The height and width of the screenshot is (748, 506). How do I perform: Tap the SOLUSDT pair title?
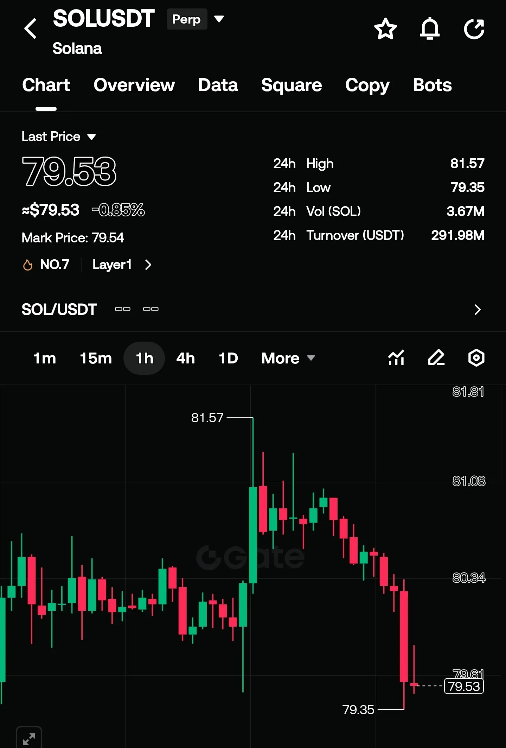pyautogui.click(x=104, y=18)
